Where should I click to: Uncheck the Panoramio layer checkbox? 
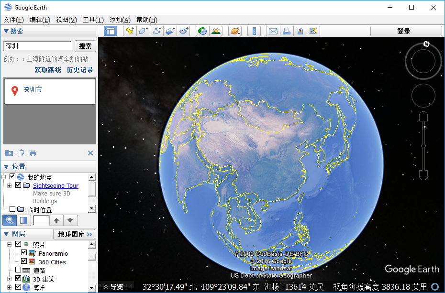click(x=24, y=252)
